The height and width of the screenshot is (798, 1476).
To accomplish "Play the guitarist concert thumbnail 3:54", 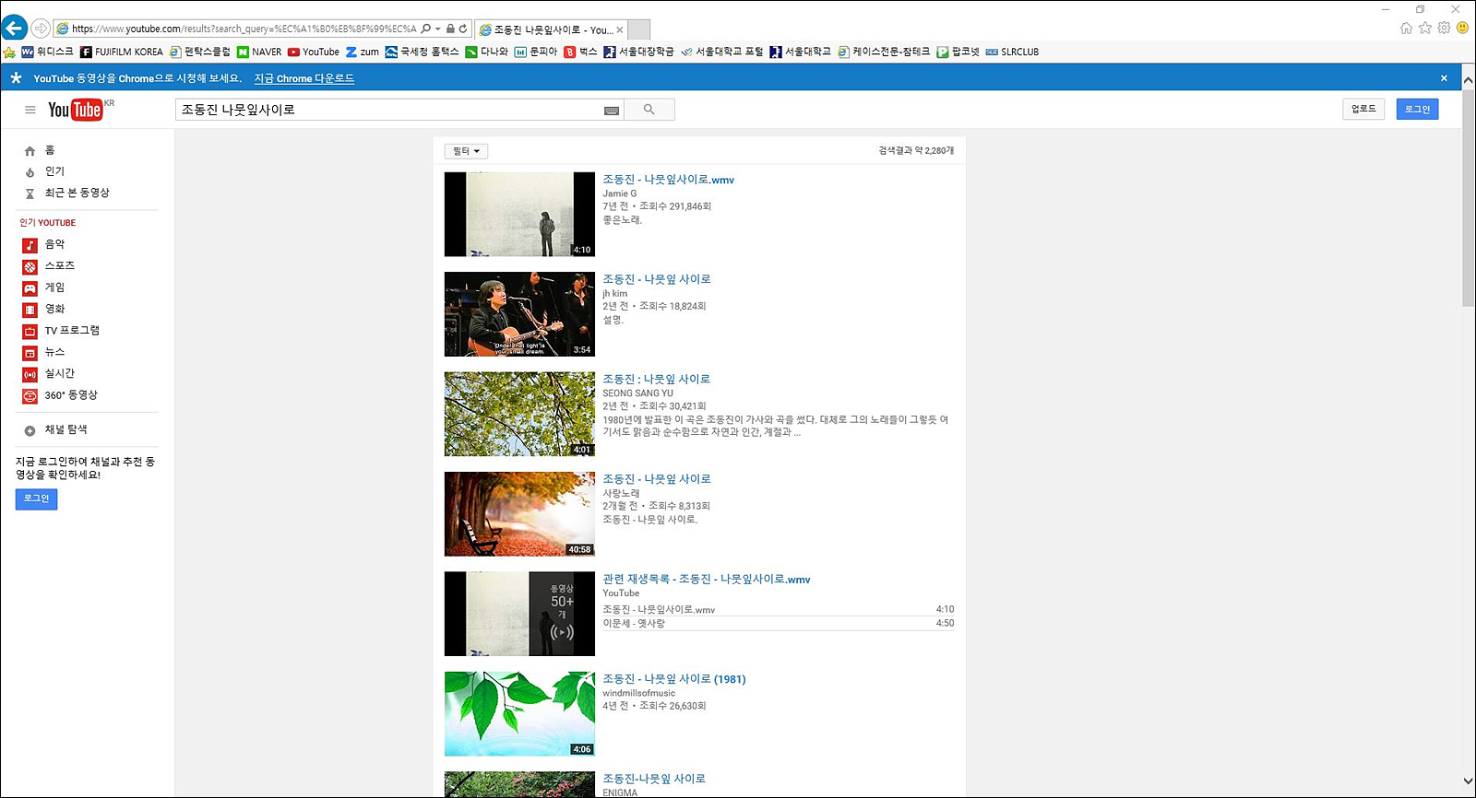I will [519, 314].
